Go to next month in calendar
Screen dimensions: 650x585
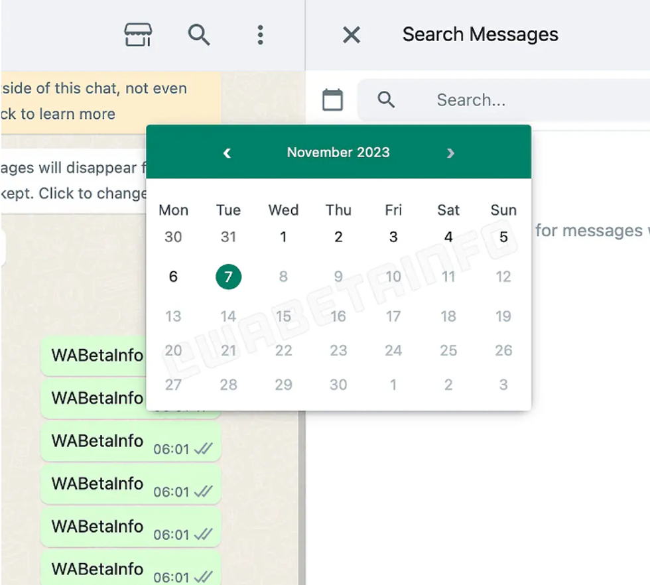tap(450, 153)
